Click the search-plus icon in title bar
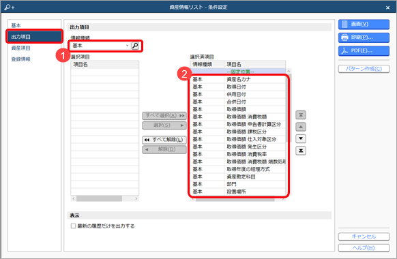 click(x=10, y=7)
